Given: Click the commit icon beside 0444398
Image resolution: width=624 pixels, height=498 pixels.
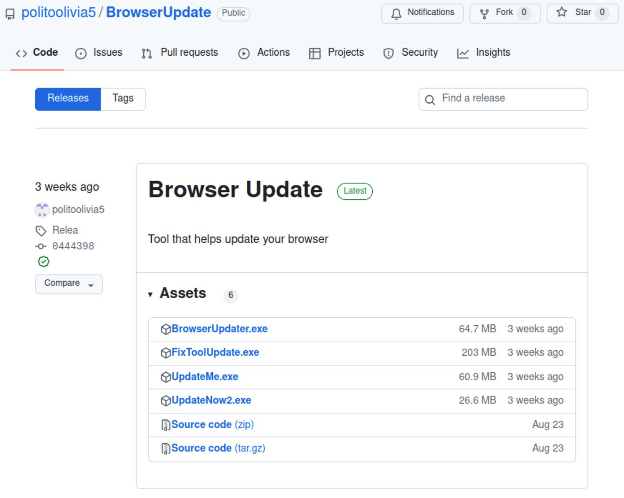Looking at the screenshot, I should pyautogui.click(x=41, y=246).
